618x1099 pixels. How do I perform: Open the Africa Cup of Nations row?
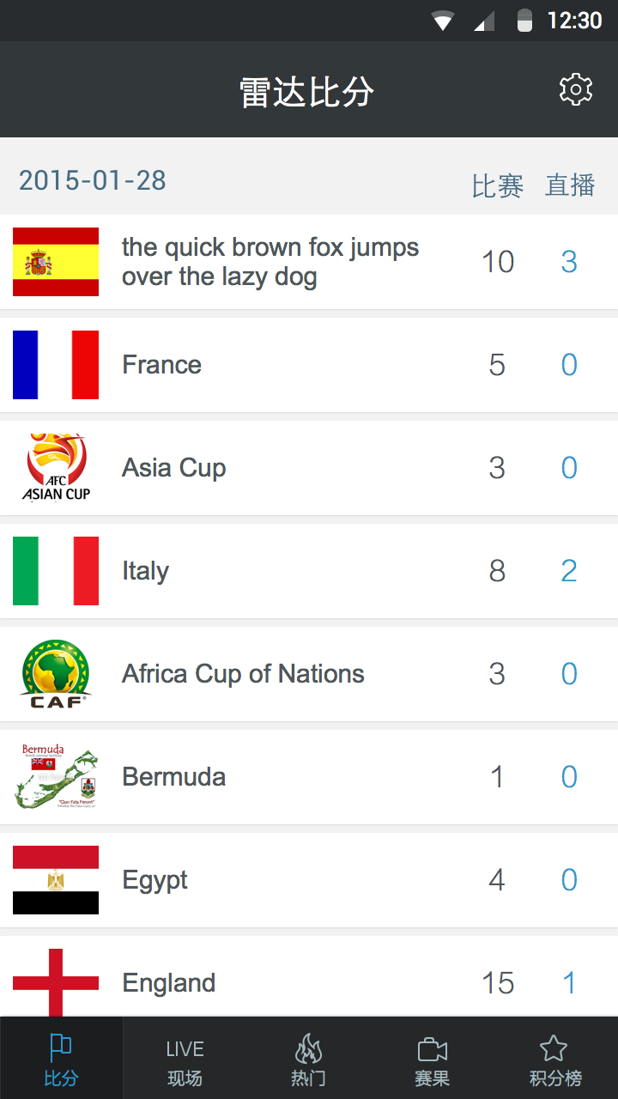[x=309, y=674]
